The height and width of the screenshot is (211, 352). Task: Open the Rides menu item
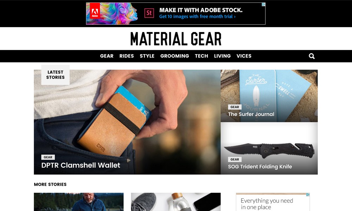(x=127, y=56)
